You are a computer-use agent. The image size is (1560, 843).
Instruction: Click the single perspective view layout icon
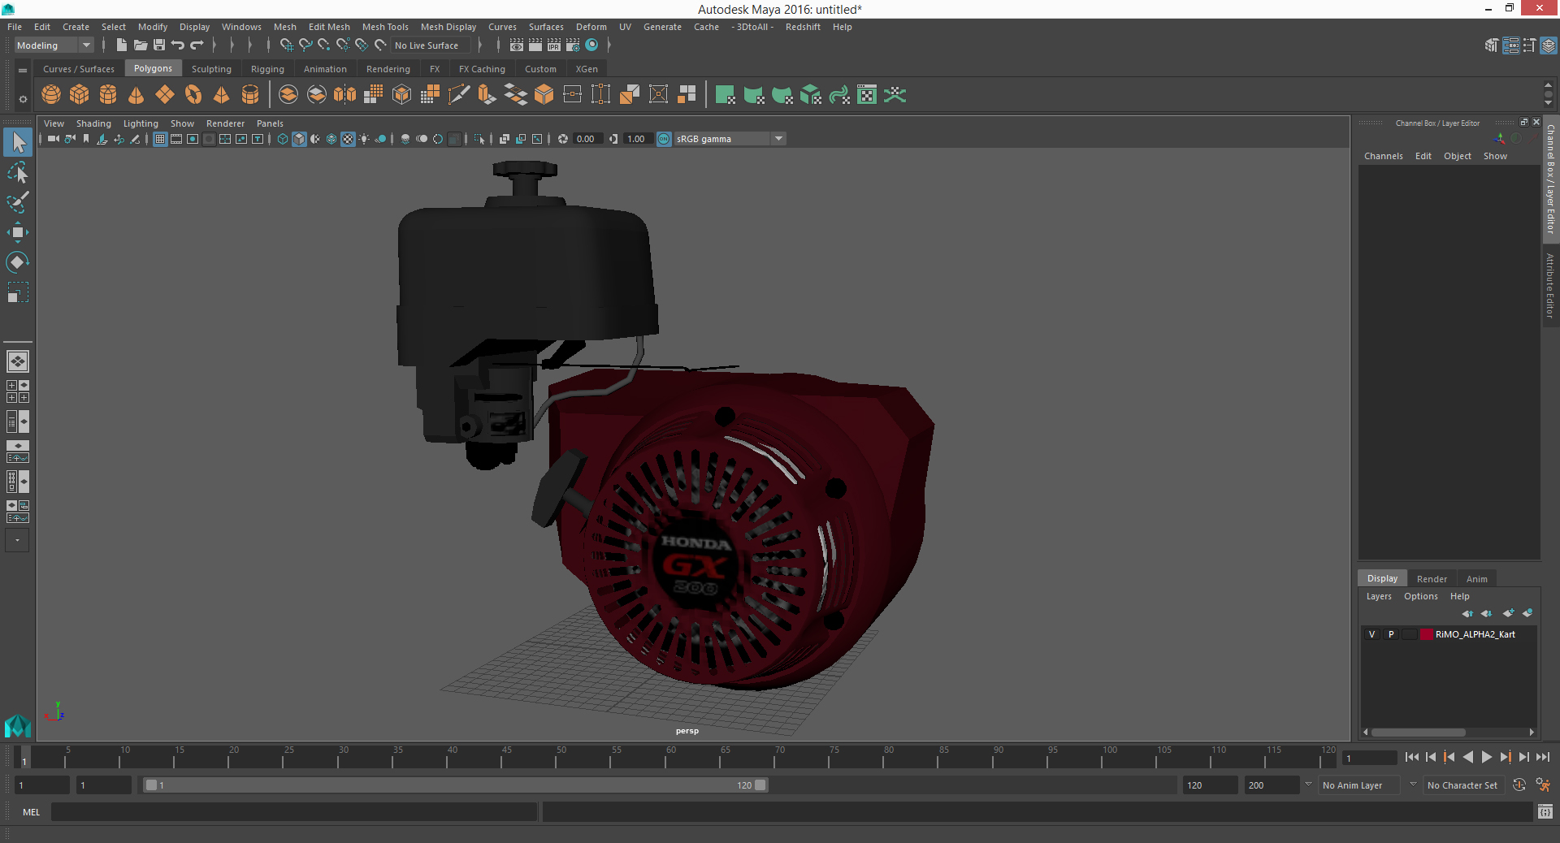pyautogui.click(x=18, y=361)
